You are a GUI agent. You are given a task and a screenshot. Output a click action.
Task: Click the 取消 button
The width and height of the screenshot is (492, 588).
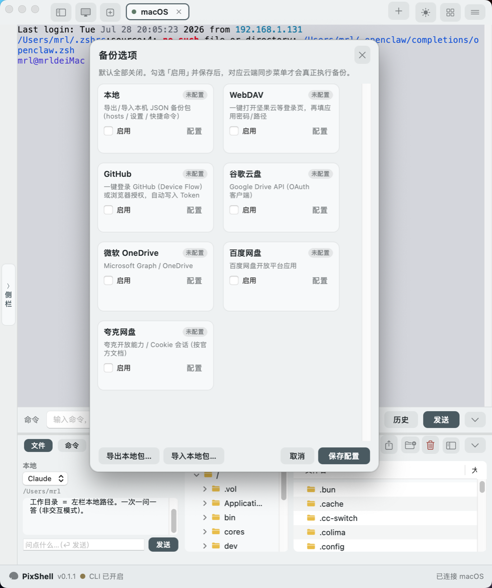coord(297,456)
